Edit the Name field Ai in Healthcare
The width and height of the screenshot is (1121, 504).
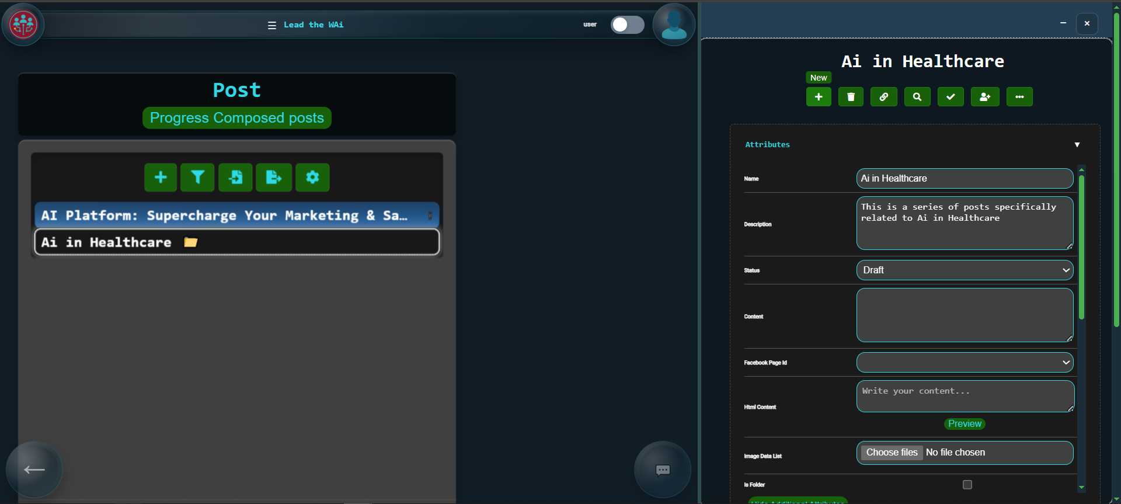[x=965, y=179]
